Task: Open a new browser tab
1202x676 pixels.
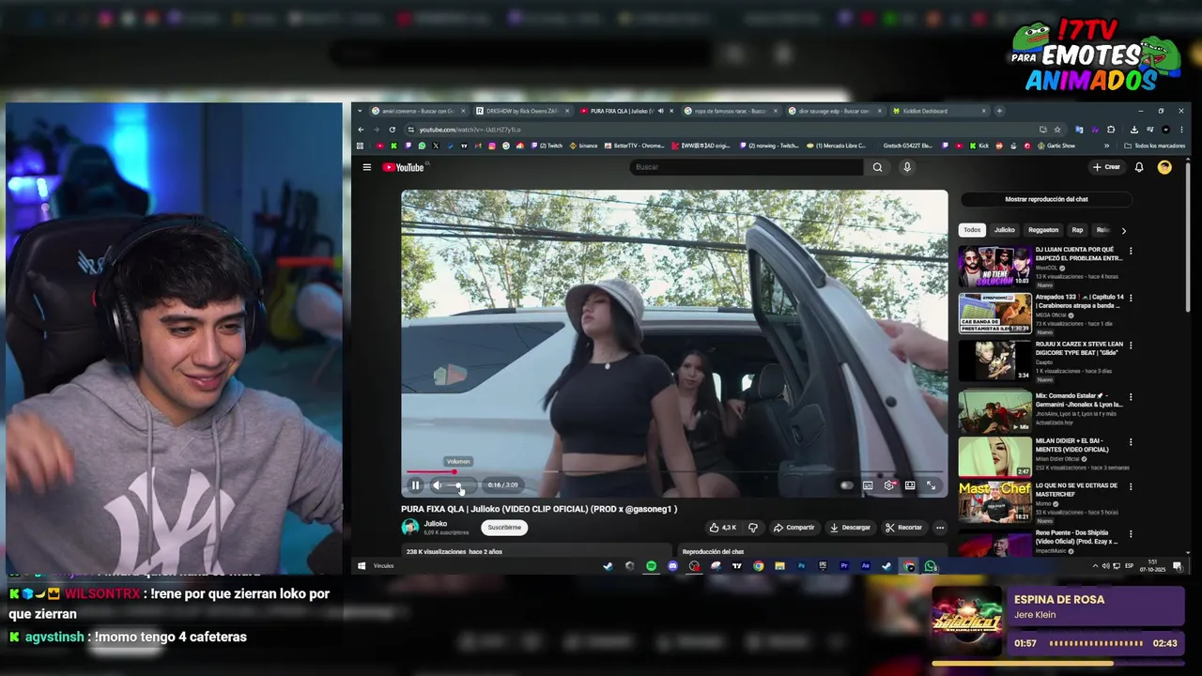Action: 999,111
